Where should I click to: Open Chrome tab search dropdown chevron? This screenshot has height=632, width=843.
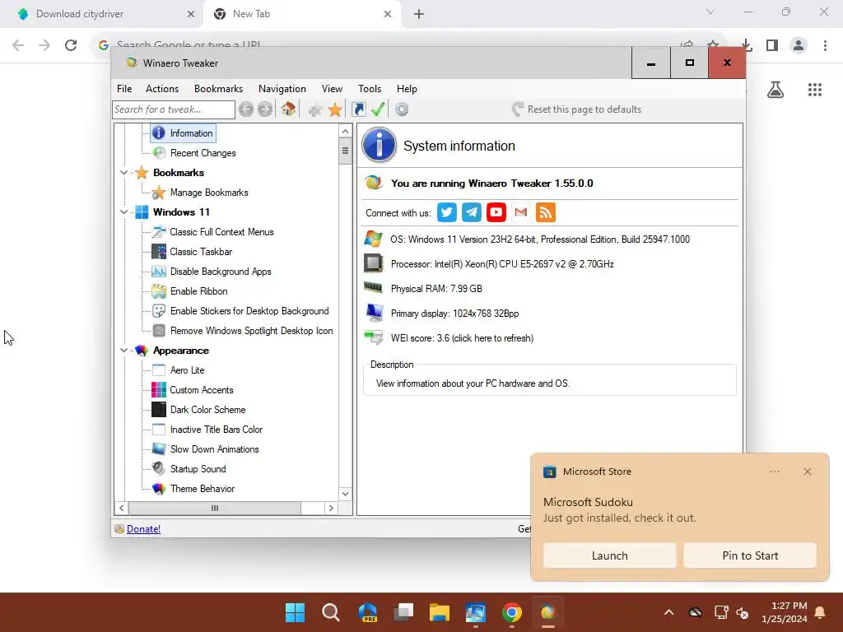click(x=710, y=12)
